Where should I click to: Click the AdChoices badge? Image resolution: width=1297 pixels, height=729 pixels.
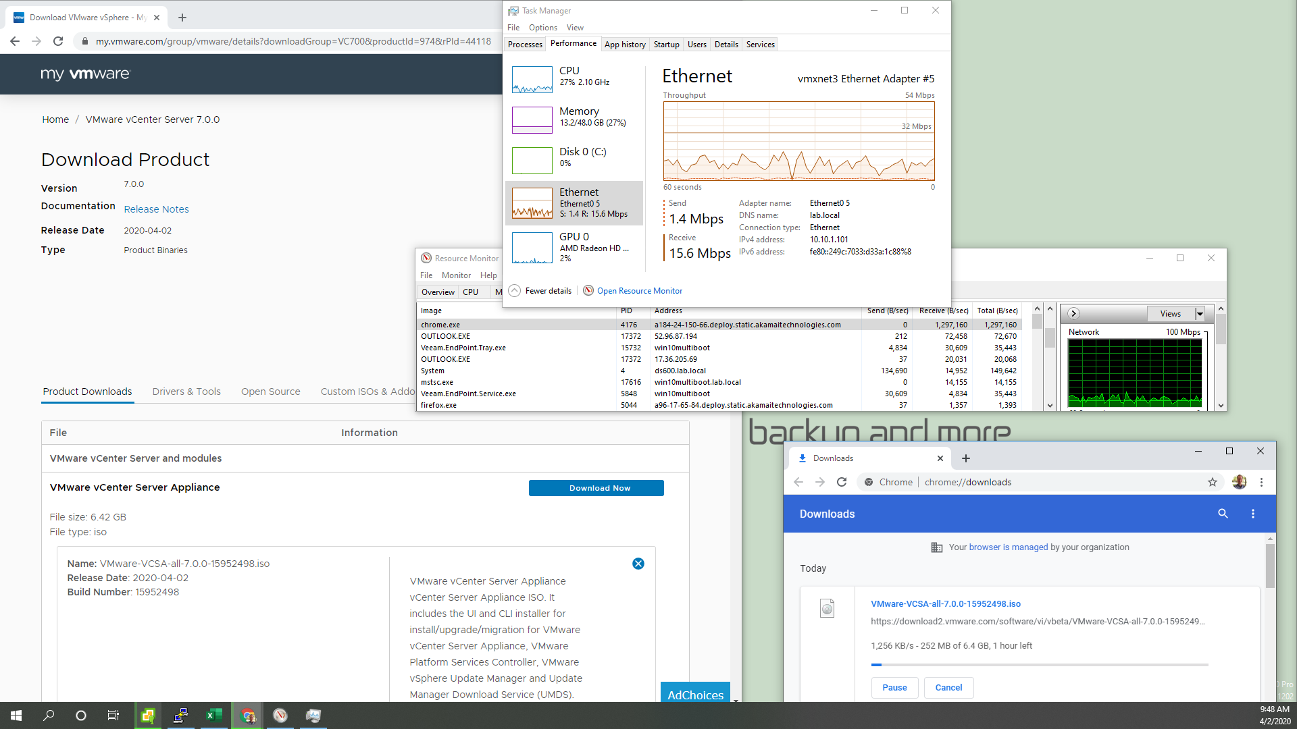pos(695,694)
